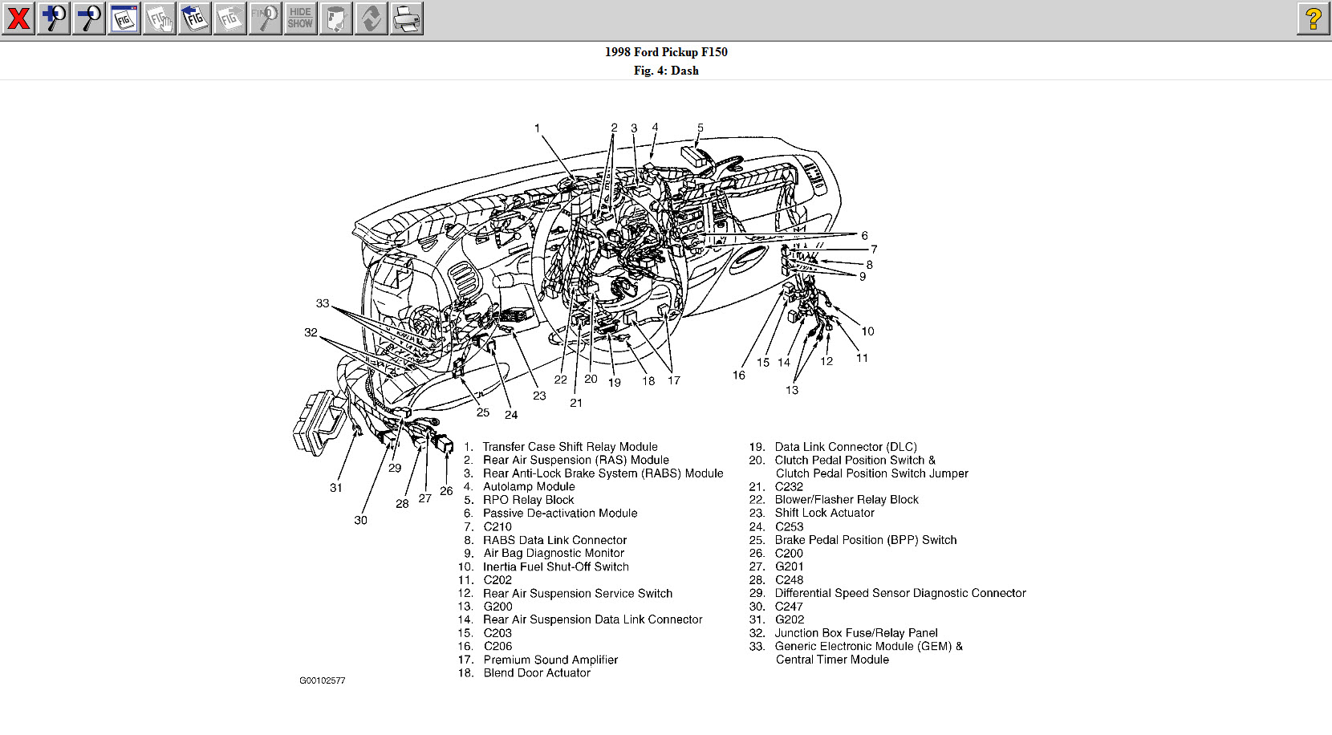Click legend entry 'Data Link Connector (DLC)'
This screenshot has height=735, width=1332.
[x=846, y=447]
